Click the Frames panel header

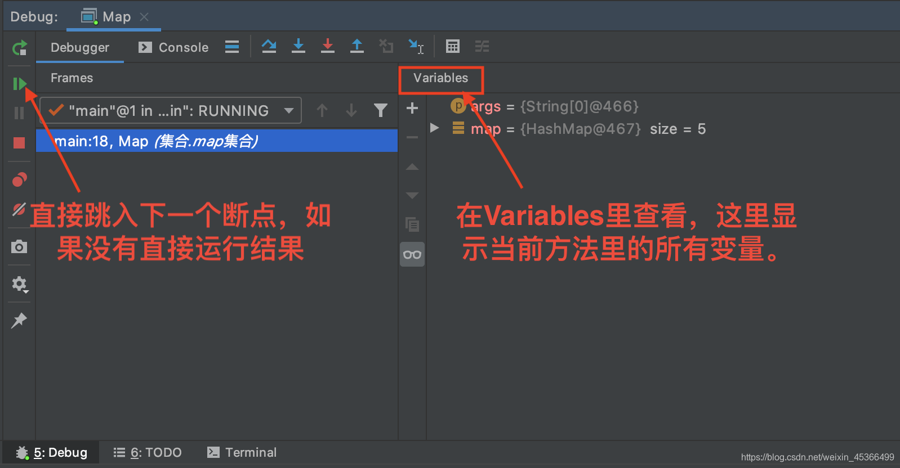(72, 78)
